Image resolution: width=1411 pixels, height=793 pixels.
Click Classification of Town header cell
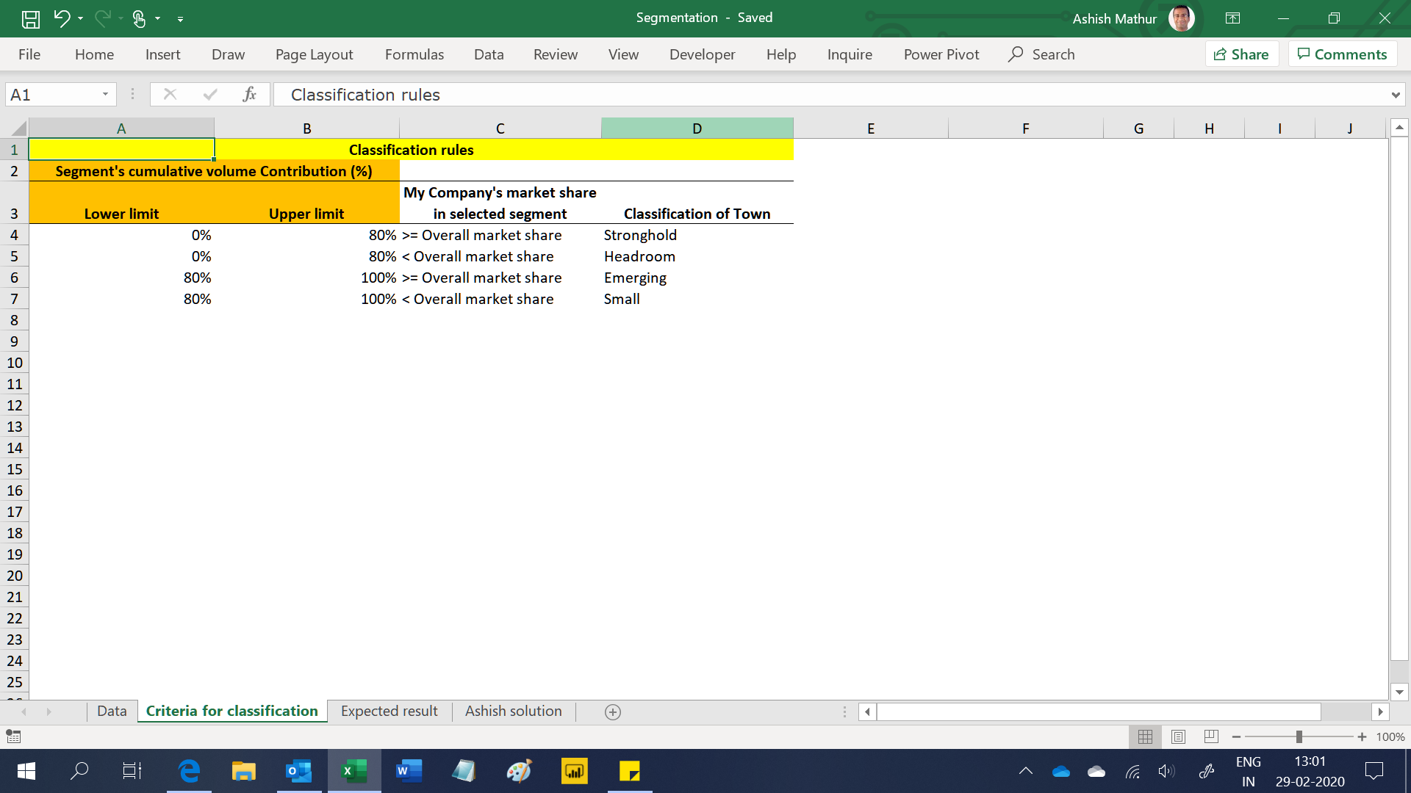pos(697,203)
